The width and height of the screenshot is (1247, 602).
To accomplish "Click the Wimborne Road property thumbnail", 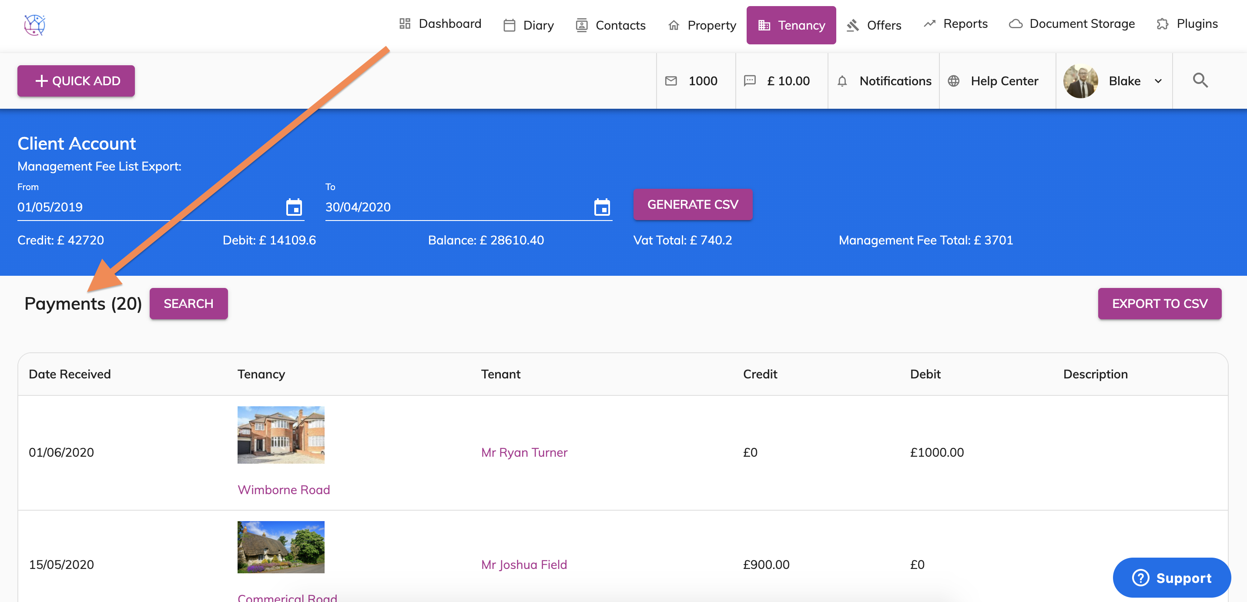I will [x=281, y=435].
